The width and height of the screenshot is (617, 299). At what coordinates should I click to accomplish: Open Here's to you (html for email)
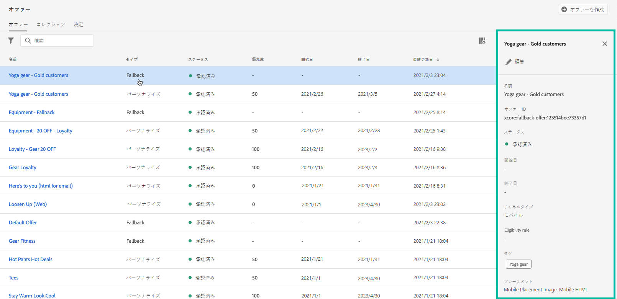(x=41, y=186)
